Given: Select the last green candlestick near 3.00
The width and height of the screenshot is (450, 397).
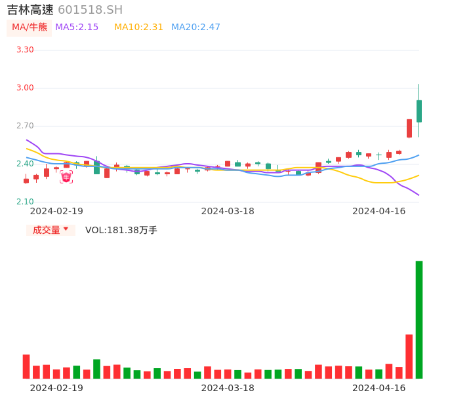Looking at the screenshot, I should pyautogui.click(x=419, y=111).
